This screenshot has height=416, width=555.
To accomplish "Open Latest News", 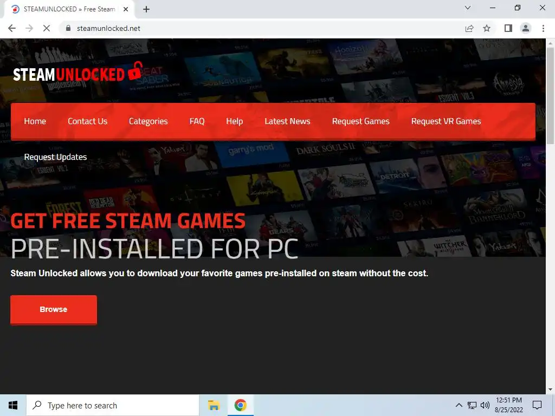I will click(287, 121).
